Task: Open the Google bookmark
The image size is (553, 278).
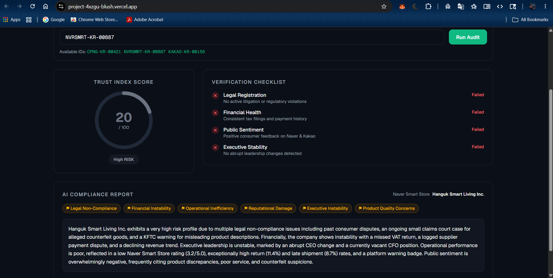Action: click(54, 20)
